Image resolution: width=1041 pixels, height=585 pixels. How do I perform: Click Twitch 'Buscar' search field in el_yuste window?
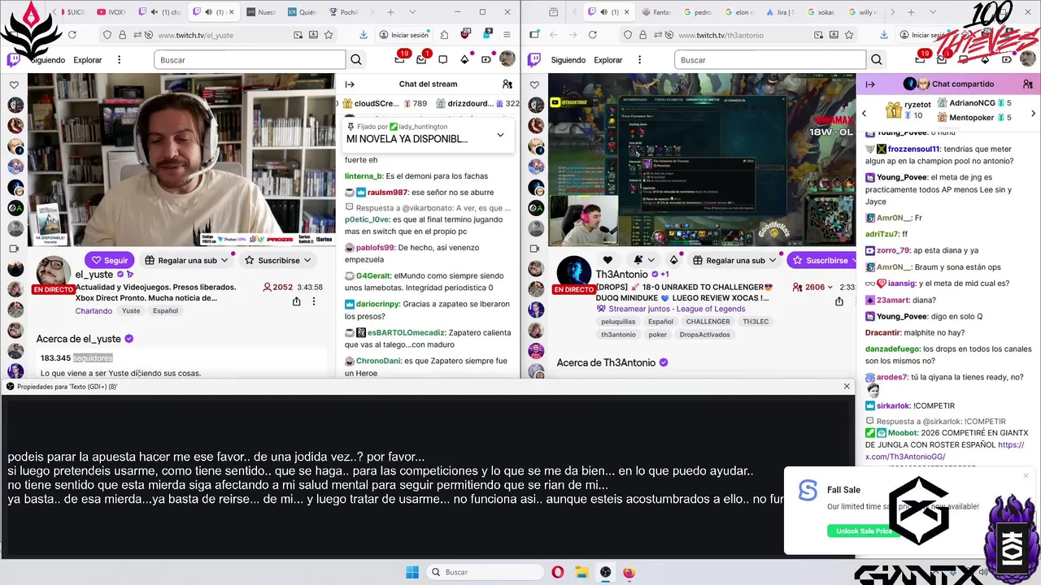click(248, 60)
